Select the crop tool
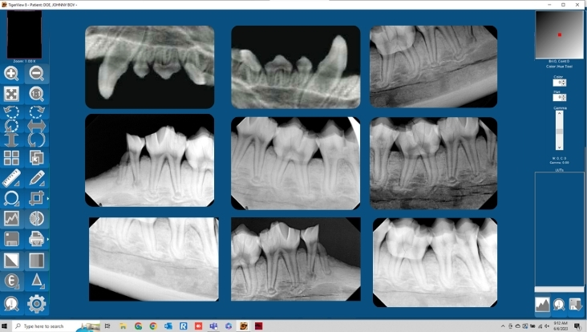Screen dimensions: 587x332 point(36,198)
